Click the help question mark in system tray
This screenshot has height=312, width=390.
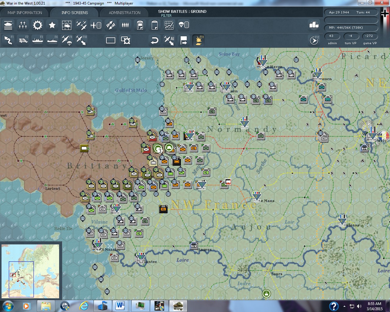(334, 306)
